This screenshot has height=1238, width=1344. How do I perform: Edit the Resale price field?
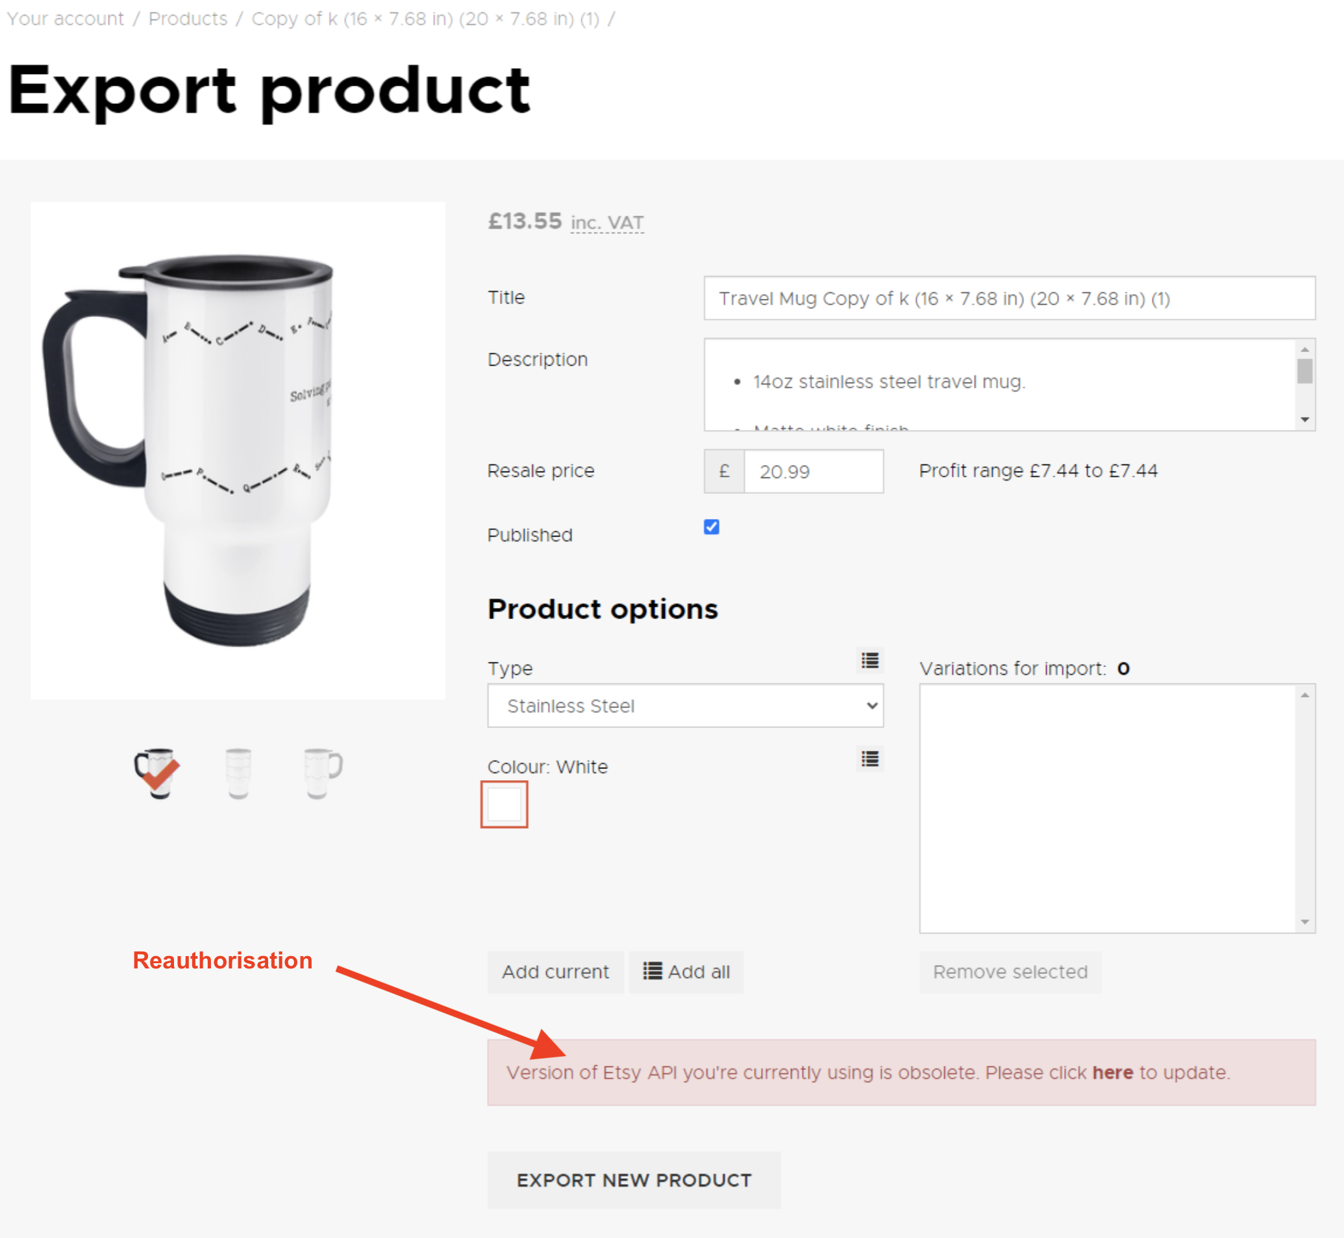coord(813,472)
